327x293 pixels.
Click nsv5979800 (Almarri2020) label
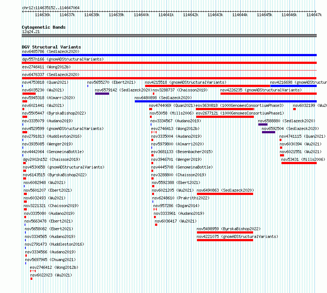point(177,144)
